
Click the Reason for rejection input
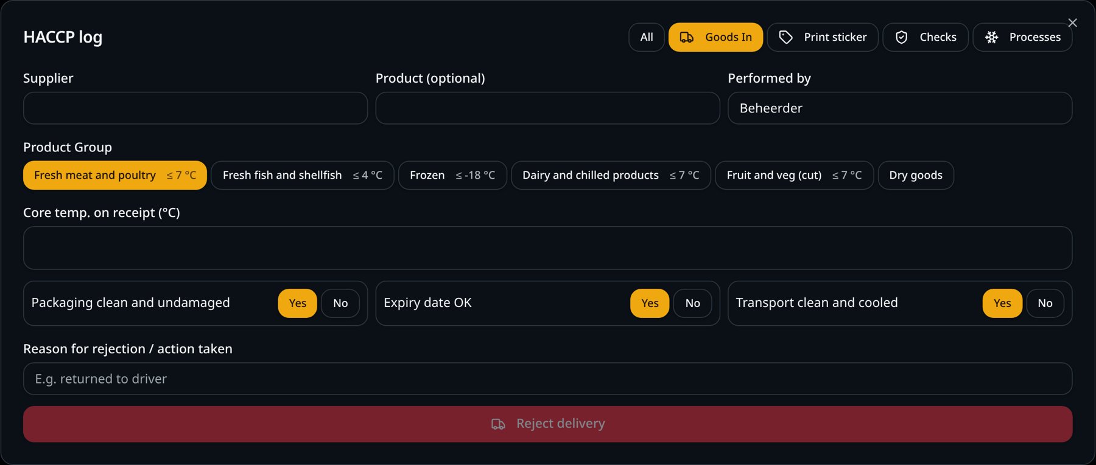[x=547, y=379]
